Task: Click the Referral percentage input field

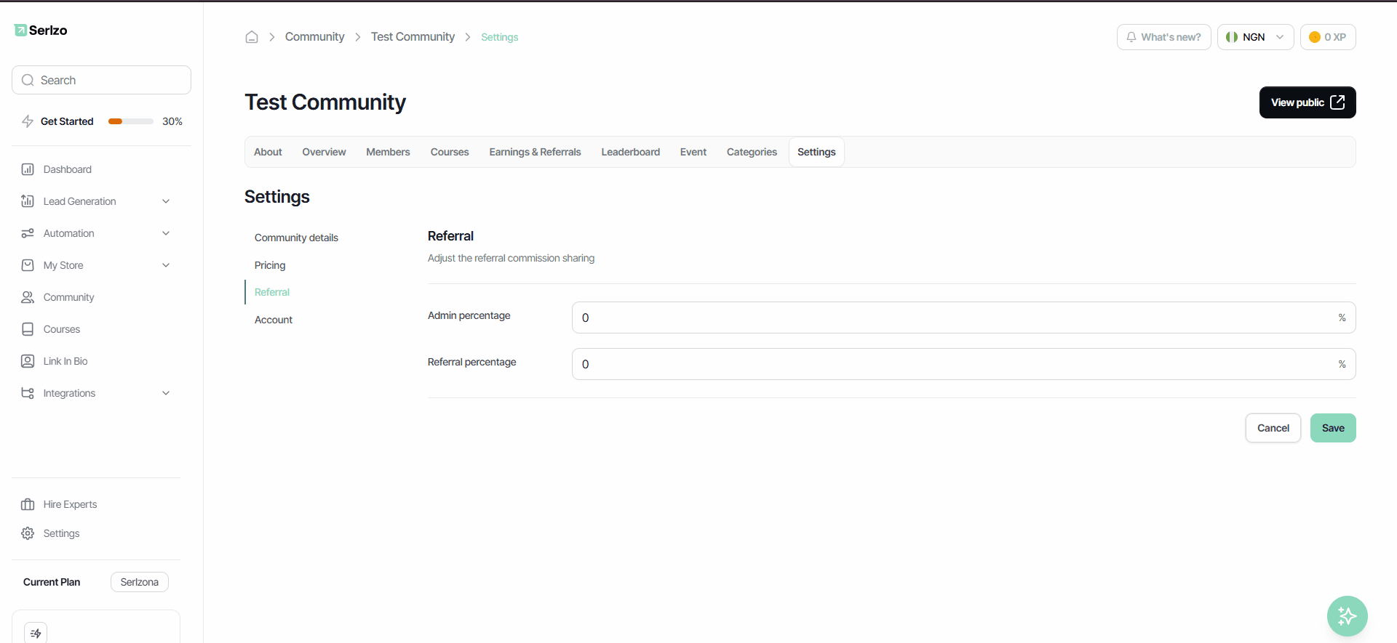Action: pos(963,364)
